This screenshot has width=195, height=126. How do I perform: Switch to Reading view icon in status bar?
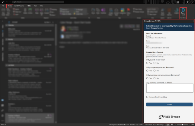tap(172, 124)
